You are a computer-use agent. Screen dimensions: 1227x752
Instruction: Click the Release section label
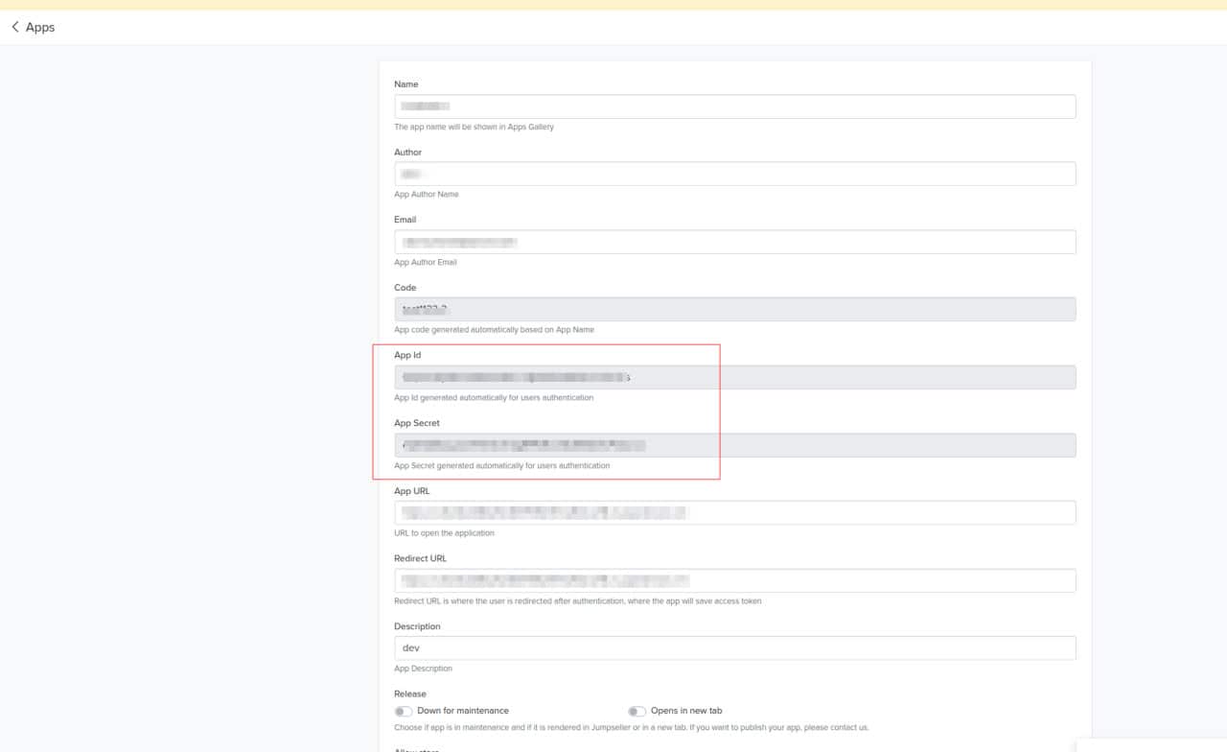tap(409, 693)
